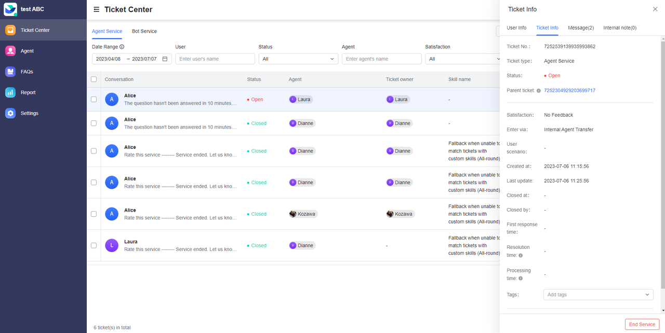
Task: Open Ticket Center in the sidebar
Action: 35,30
